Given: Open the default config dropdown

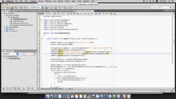Looking at the screenshot, I should pyautogui.click(x=37, y=7).
